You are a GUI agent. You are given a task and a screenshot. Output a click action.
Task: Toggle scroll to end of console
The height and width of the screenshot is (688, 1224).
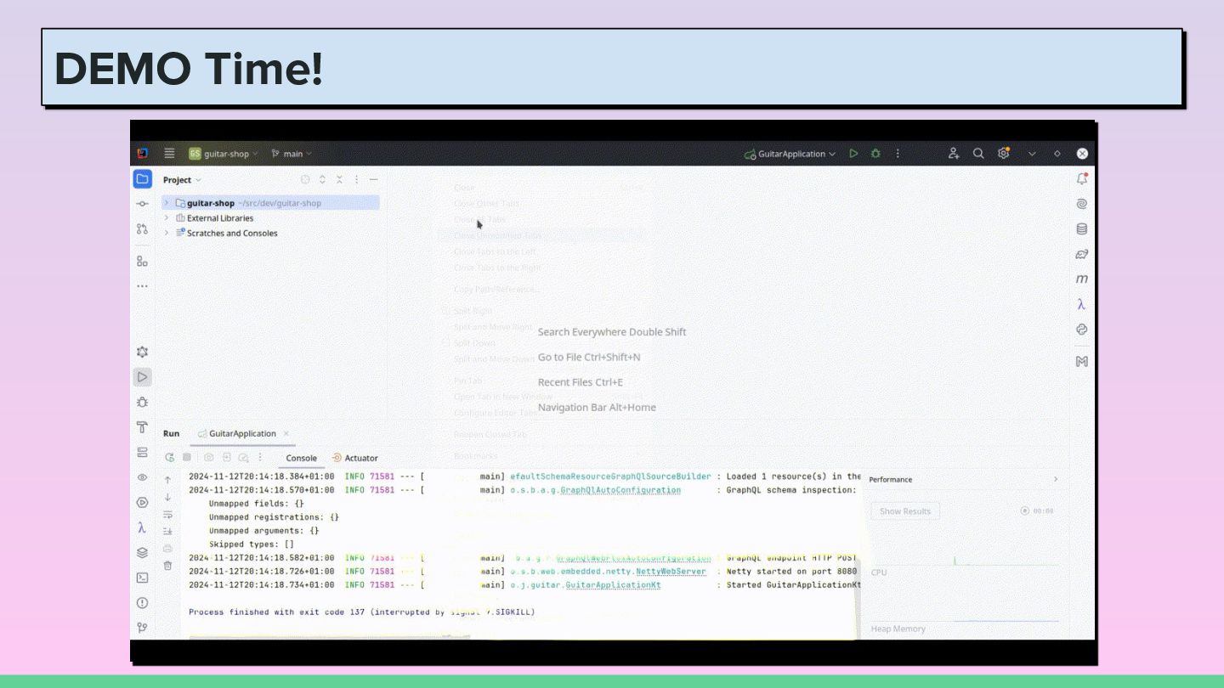(x=167, y=531)
